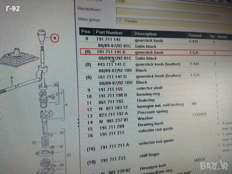Select callout number 23 in the diagram
This screenshot has height=174, width=232.
pos(69,155)
